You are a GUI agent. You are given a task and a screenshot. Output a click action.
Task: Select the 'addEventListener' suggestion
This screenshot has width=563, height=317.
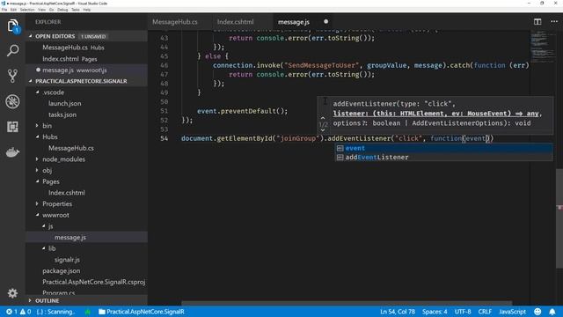click(x=443, y=157)
